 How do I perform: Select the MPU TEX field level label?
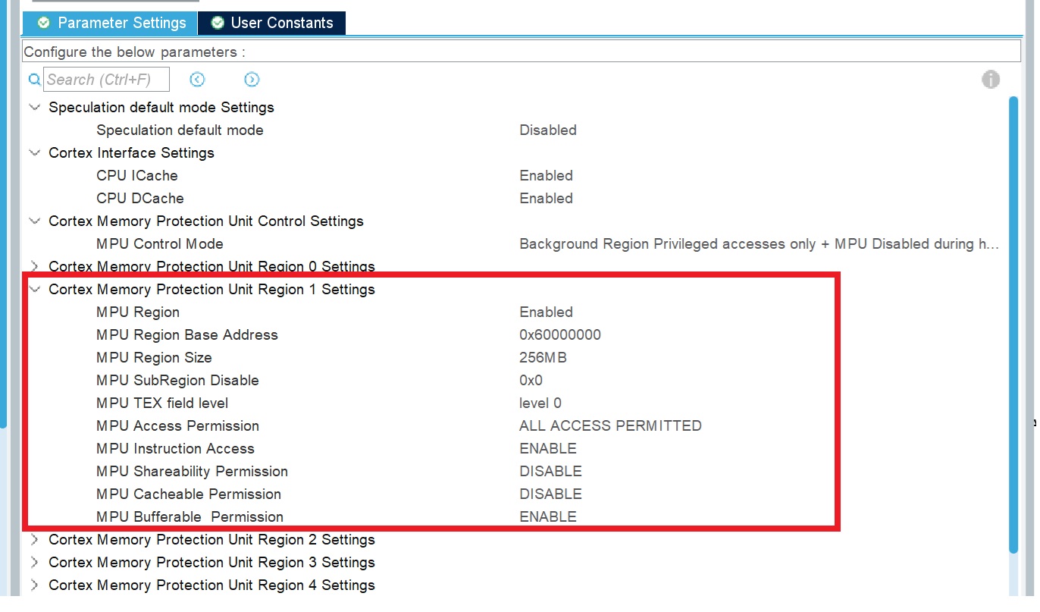coord(162,403)
